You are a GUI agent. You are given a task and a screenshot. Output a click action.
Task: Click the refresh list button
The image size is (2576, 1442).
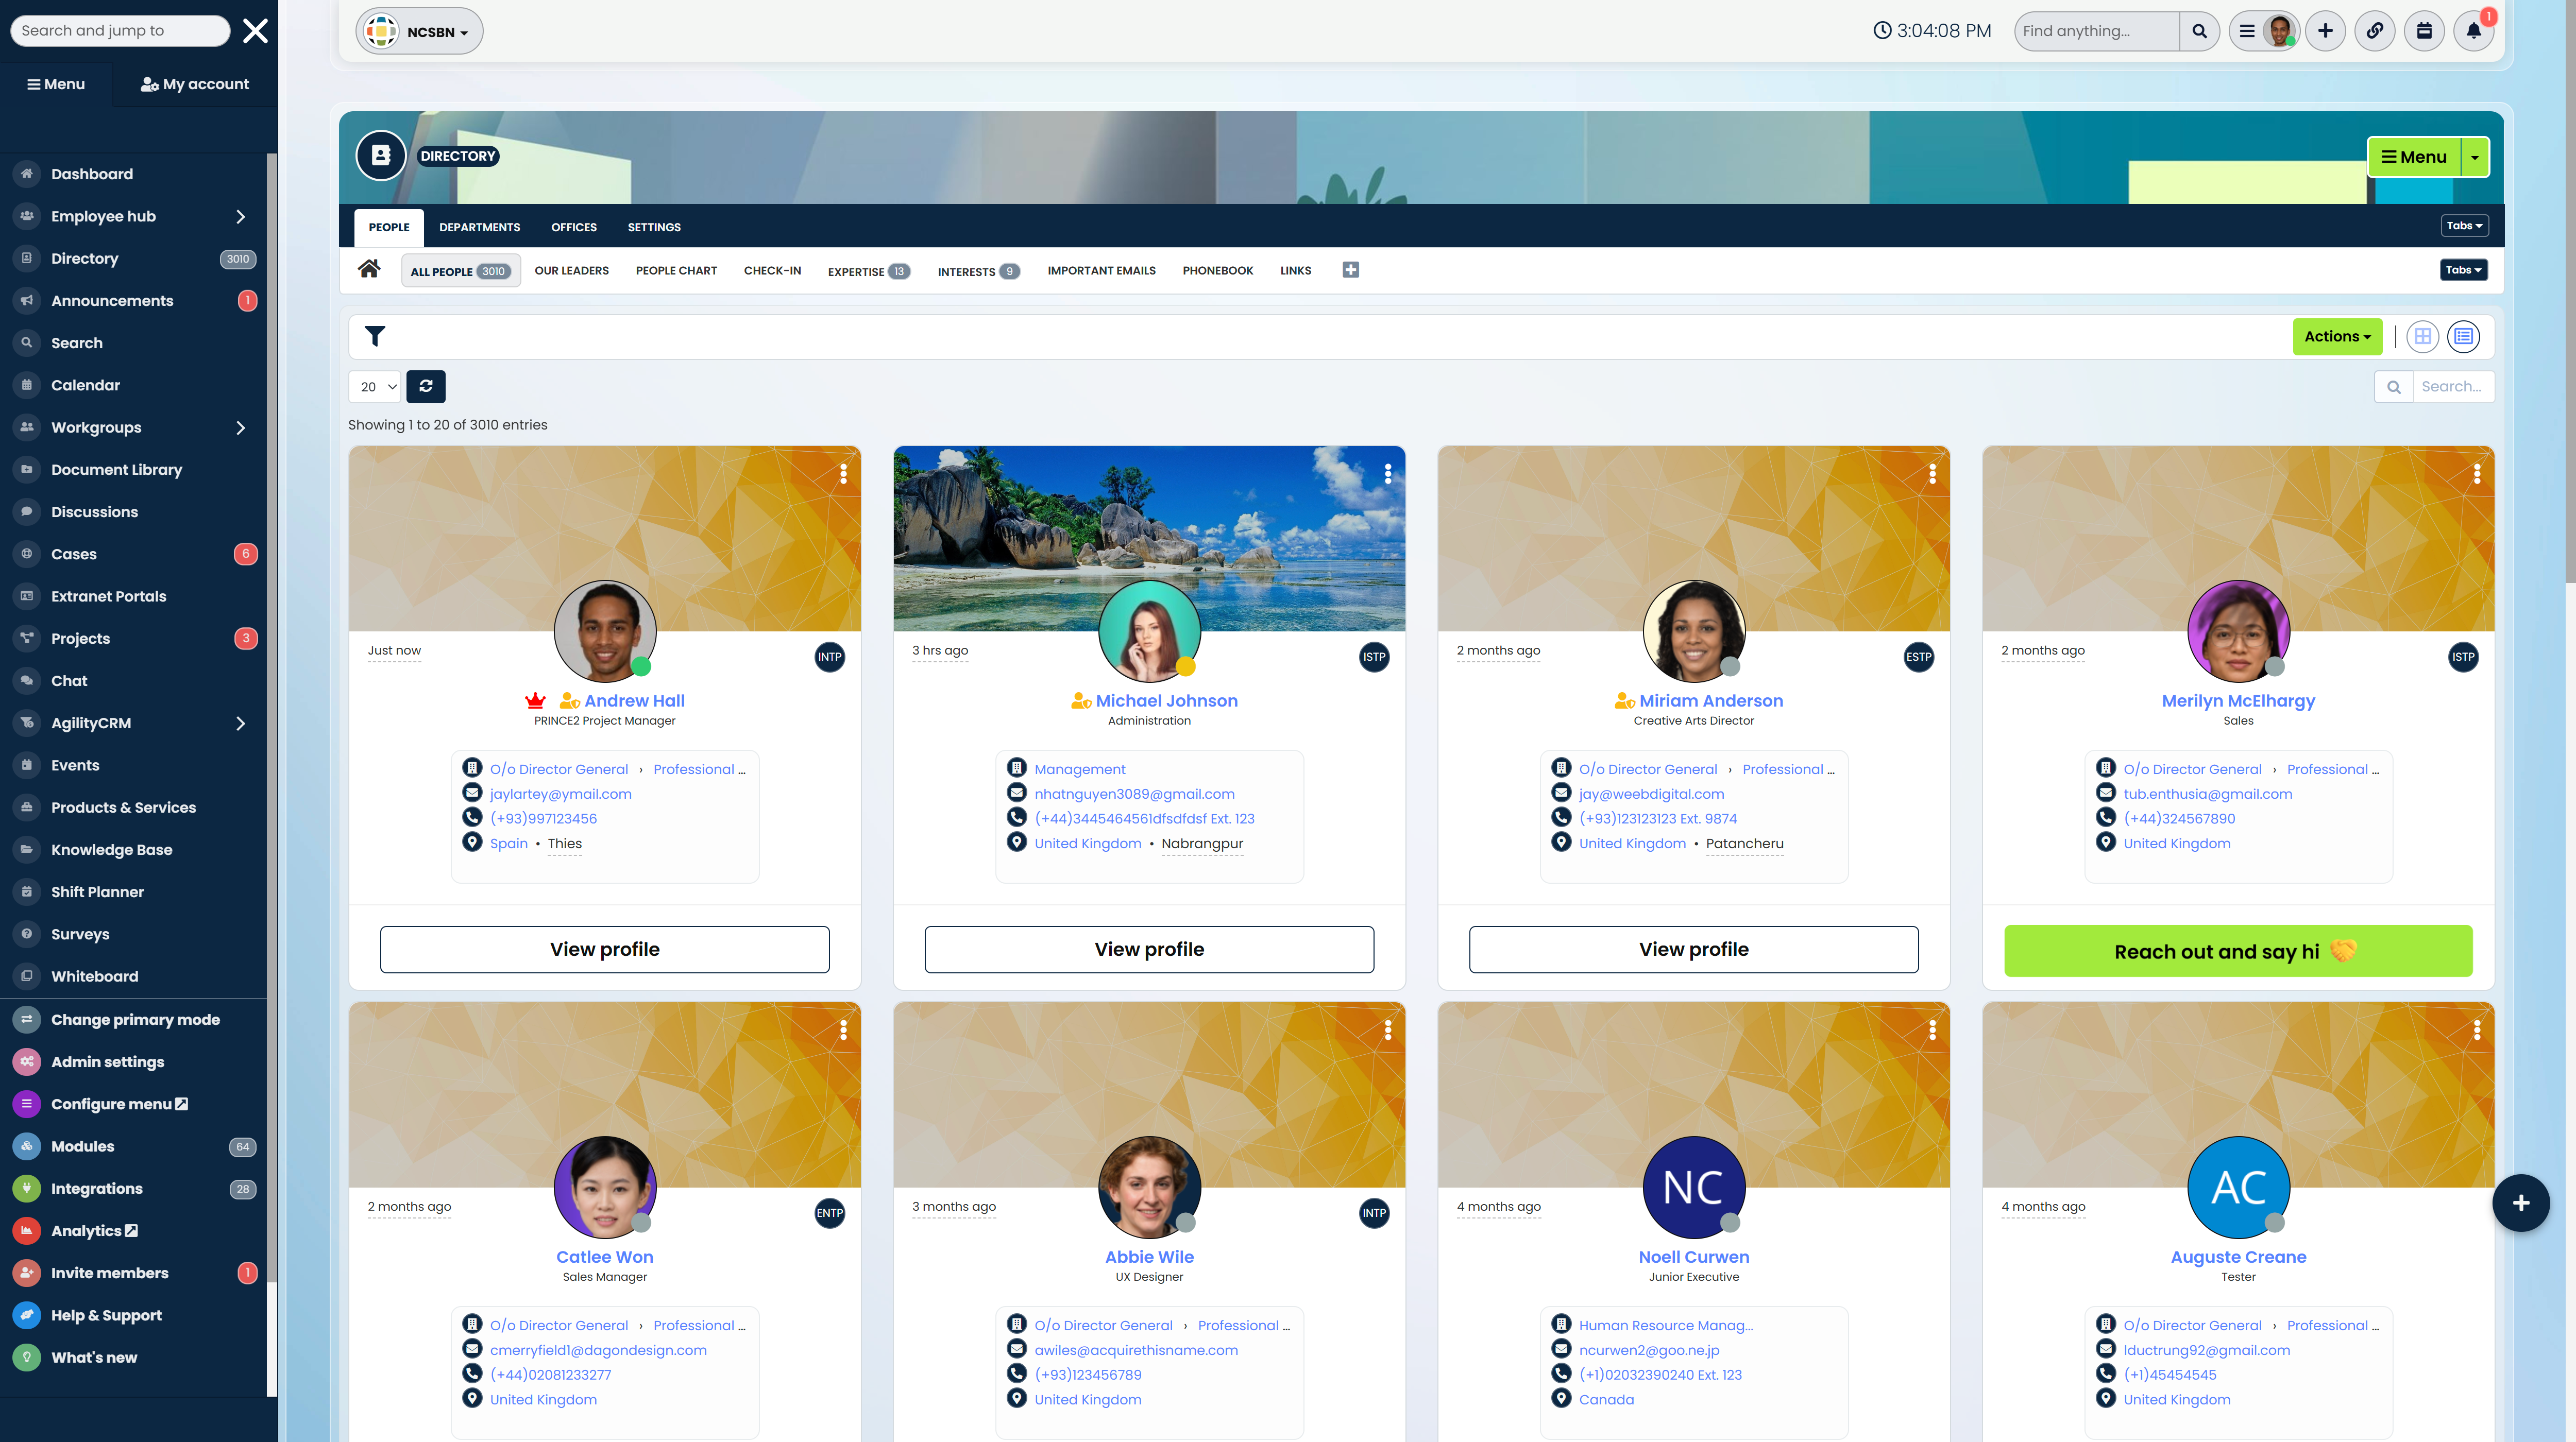point(426,387)
